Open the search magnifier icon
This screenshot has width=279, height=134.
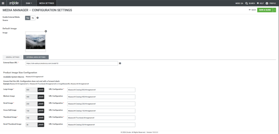coord(247,3)
